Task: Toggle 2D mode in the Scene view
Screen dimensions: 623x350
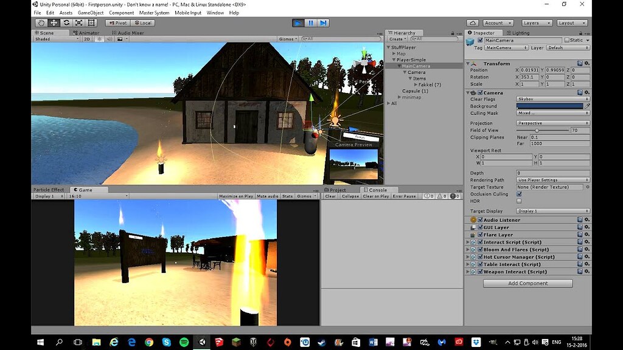Action: coord(86,39)
